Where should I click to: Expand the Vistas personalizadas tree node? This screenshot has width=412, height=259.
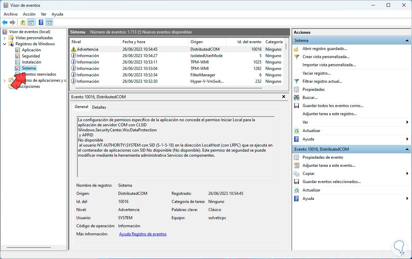[5, 38]
